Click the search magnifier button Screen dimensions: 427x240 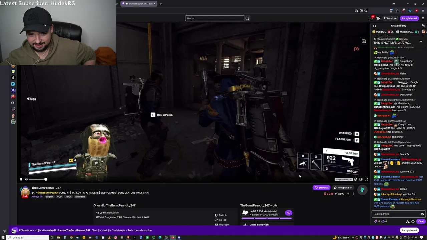247,18
